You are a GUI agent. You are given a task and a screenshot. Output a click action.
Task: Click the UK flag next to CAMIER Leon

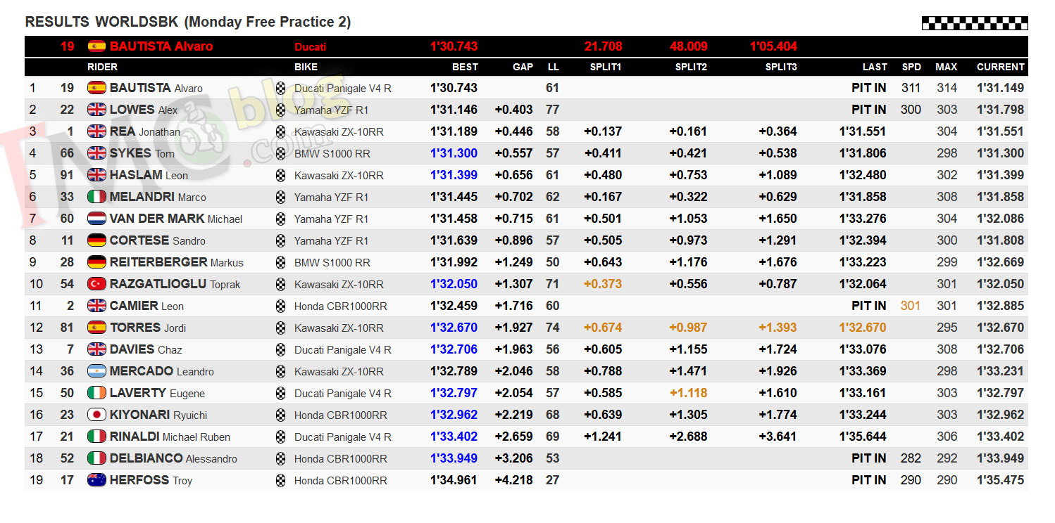(x=96, y=306)
